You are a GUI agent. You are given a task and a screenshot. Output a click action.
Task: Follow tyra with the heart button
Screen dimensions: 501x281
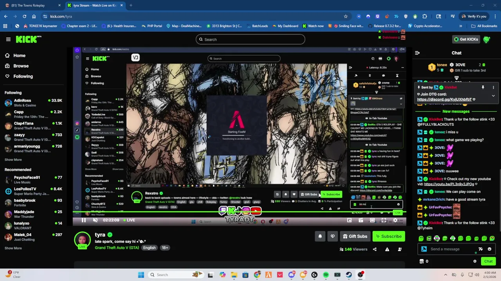pos(333,236)
